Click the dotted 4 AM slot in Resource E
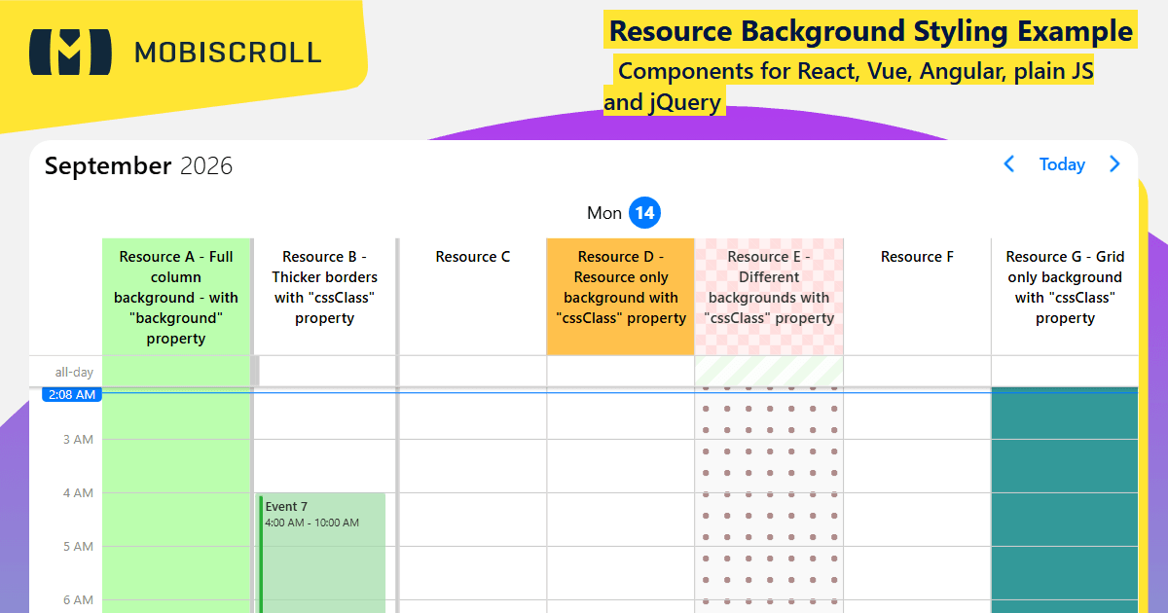The image size is (1168, 613). tap(769, 520)
